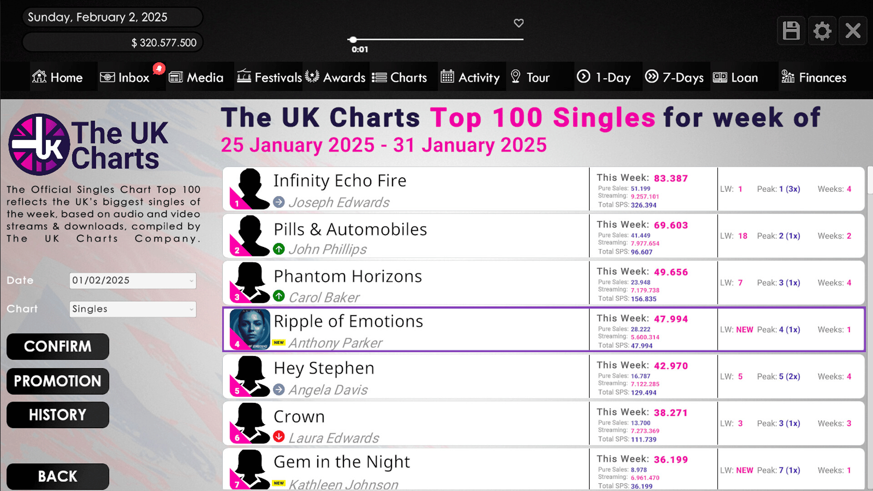Image resolution: width=873 pixels, height=491 pixels.
Task: Click the music playback progress slider
Action: pyautogui.click(x=437, y=40)
